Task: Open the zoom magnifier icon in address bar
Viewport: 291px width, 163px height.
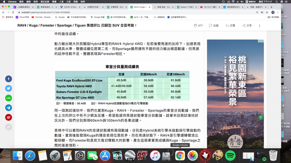Action: (x=257, y=12)
